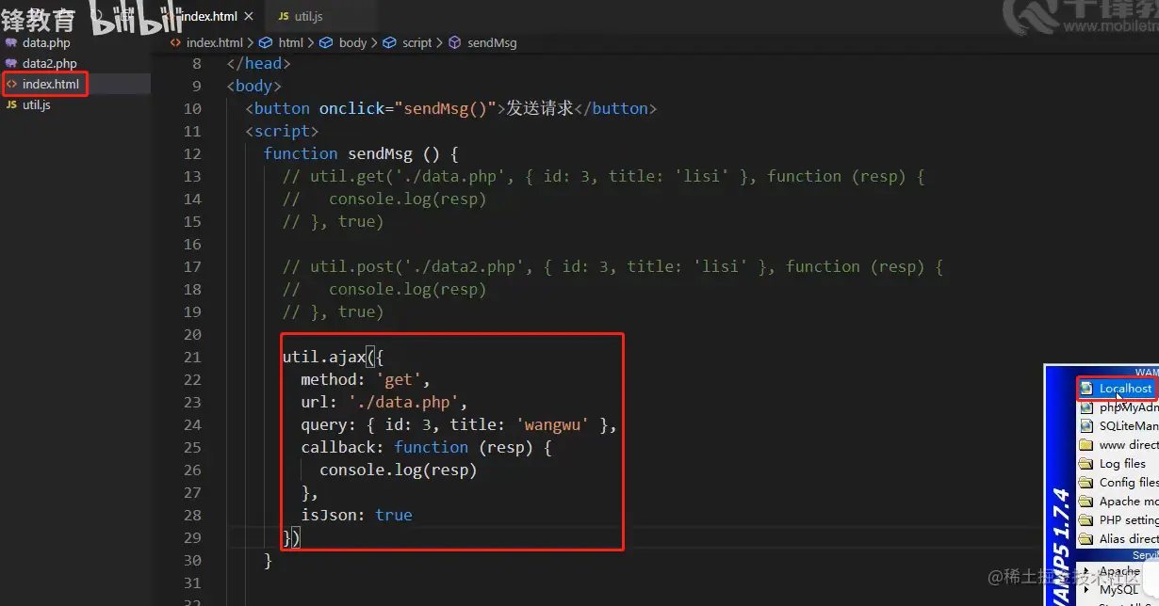This screenshot has width=1159, height=606.
Task: Switch to the util.js editor tab
Action: [x=308, y=17]
